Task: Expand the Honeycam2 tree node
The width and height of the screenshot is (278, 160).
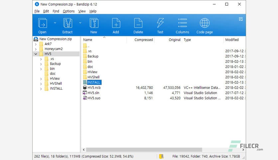Action: (x=36, y=49)
